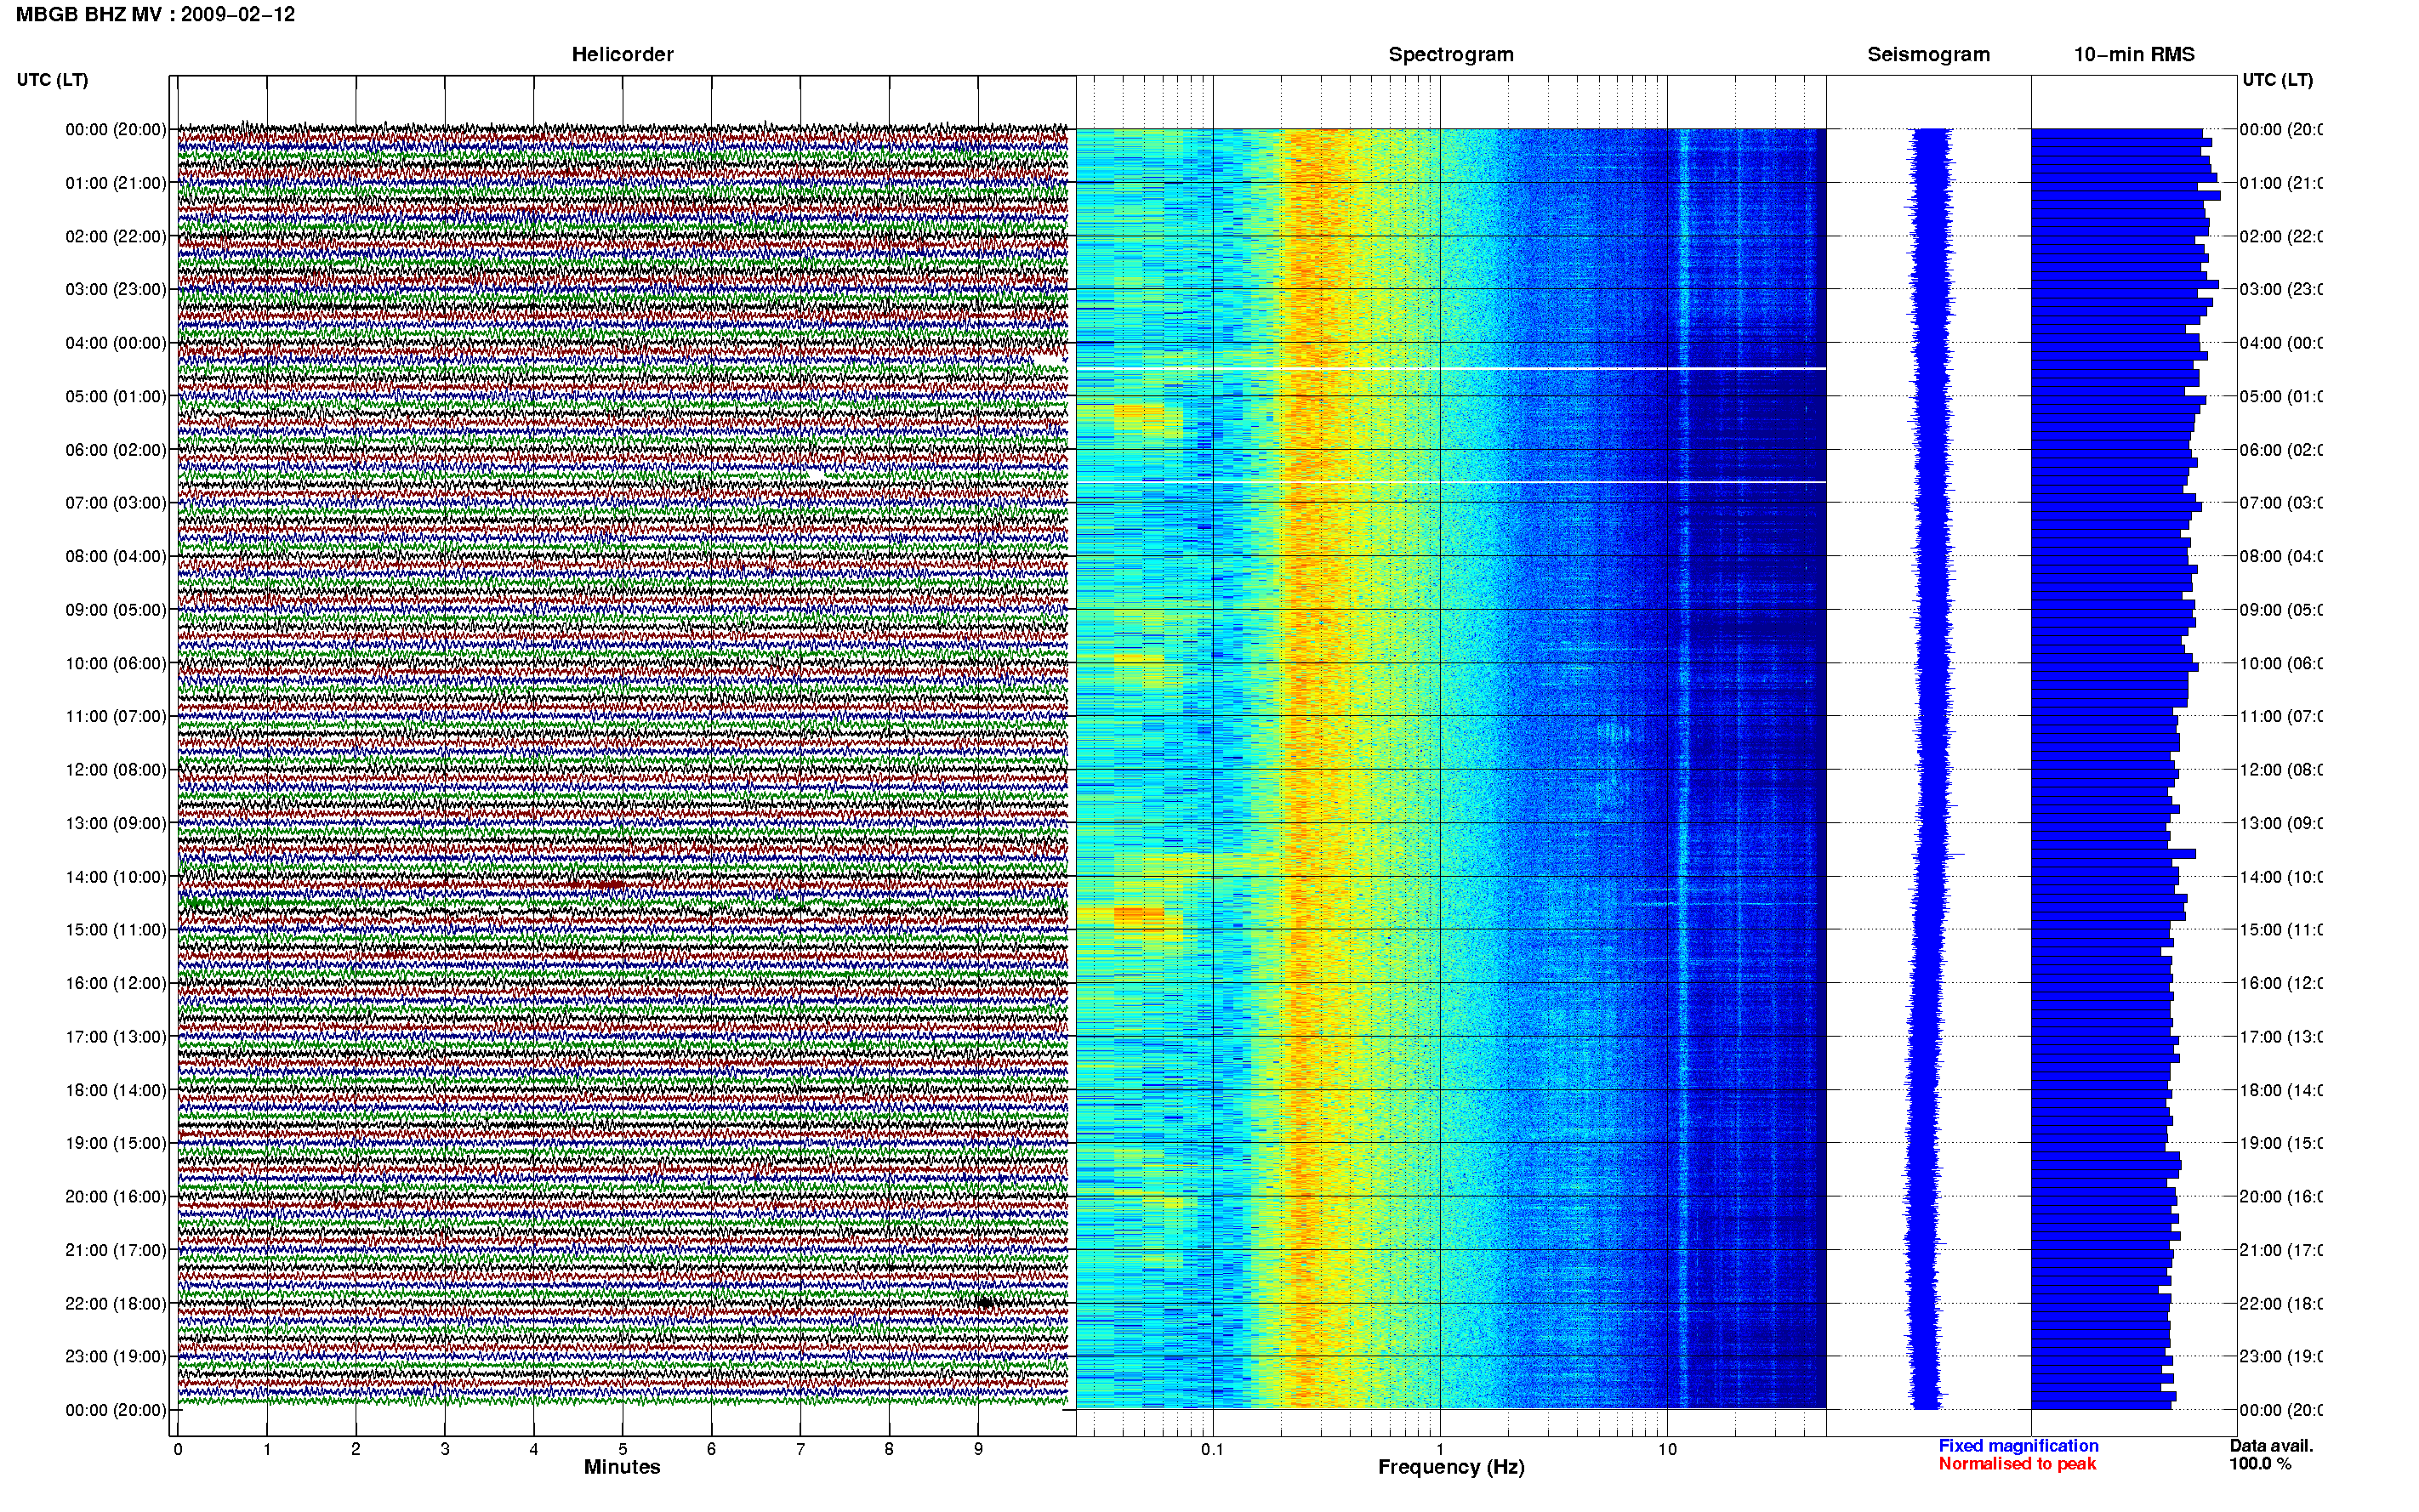Click the minute '5' tick label
Screen dimensions: 2419x1512
click(622, 1449)
